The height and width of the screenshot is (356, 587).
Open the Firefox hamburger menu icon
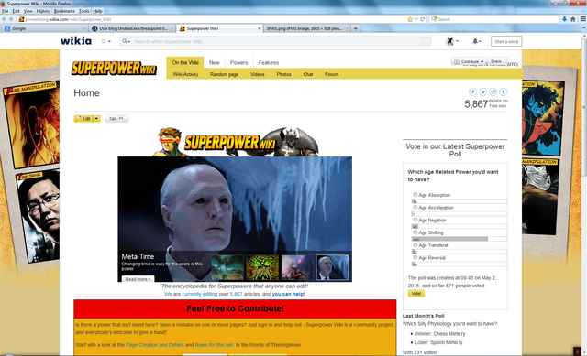(x=583, y=19)
